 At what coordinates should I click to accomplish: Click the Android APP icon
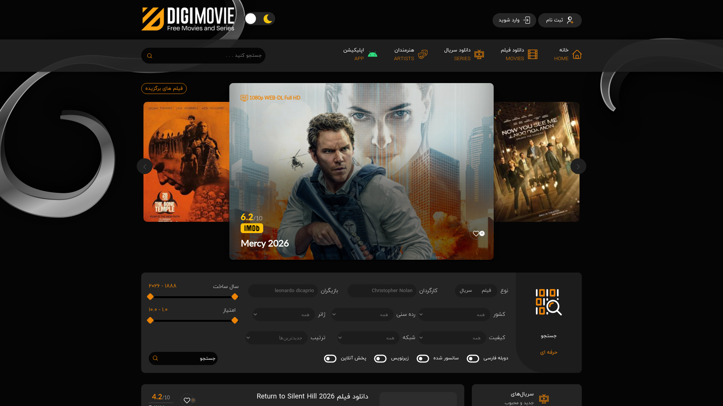372,55
